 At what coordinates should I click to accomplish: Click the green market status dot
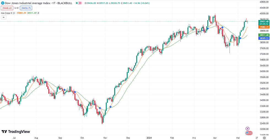tap(77, 3)
